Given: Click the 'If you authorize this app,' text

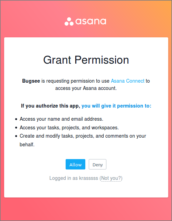Looking at the screenshot, I should pyautogui.click(x=51, y=106).
